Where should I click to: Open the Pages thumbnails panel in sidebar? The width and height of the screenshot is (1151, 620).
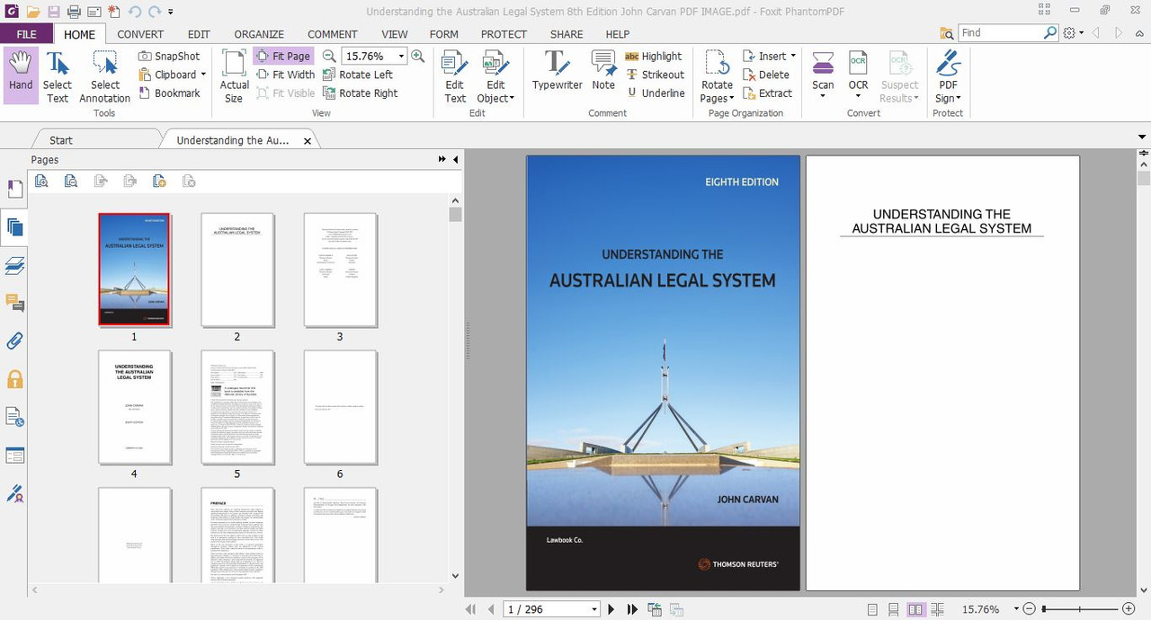[x=14, y=227]
